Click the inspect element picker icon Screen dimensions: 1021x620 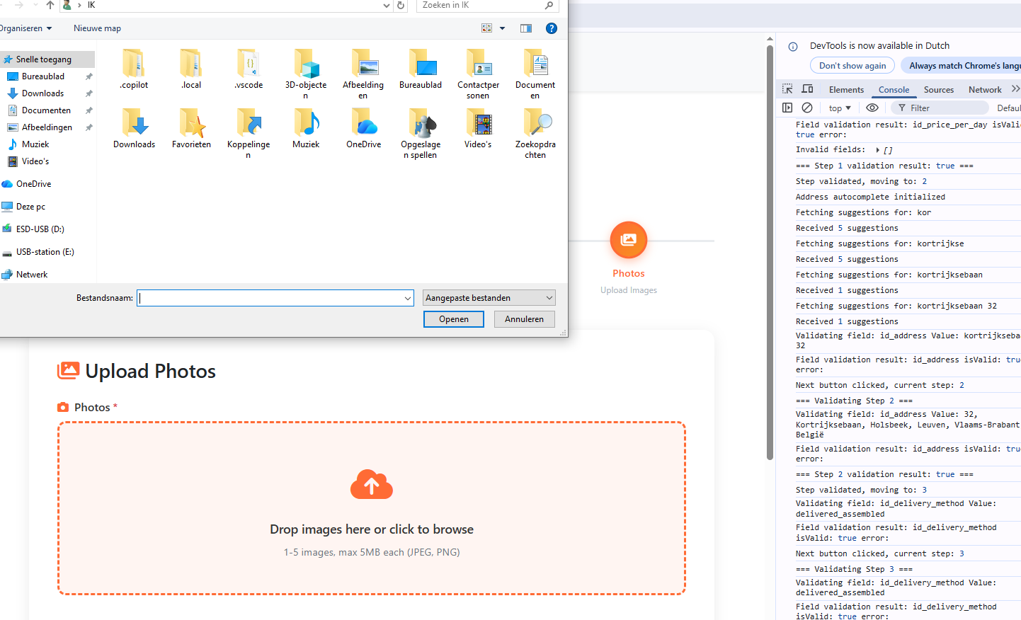787,89
